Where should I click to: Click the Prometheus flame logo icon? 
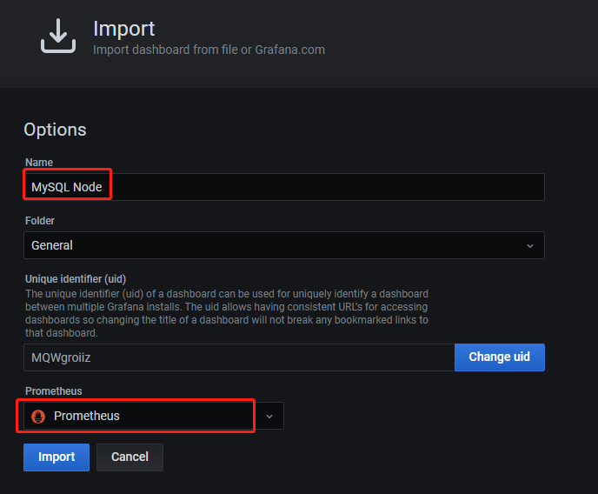click(x=38, y=417)
